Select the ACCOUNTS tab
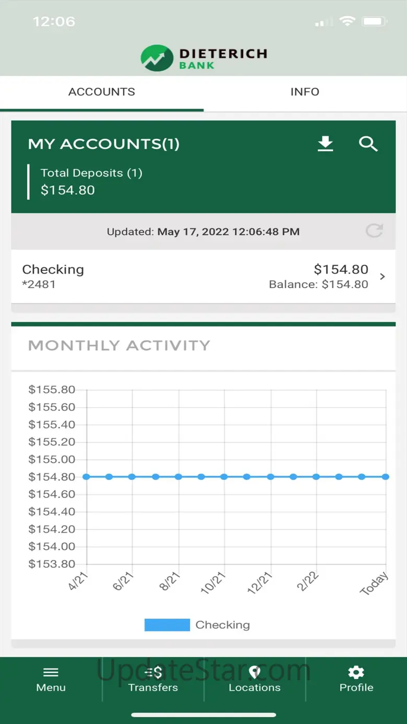Screen dimensions: 407x724 pyautogui.click(x=102, y=92)
